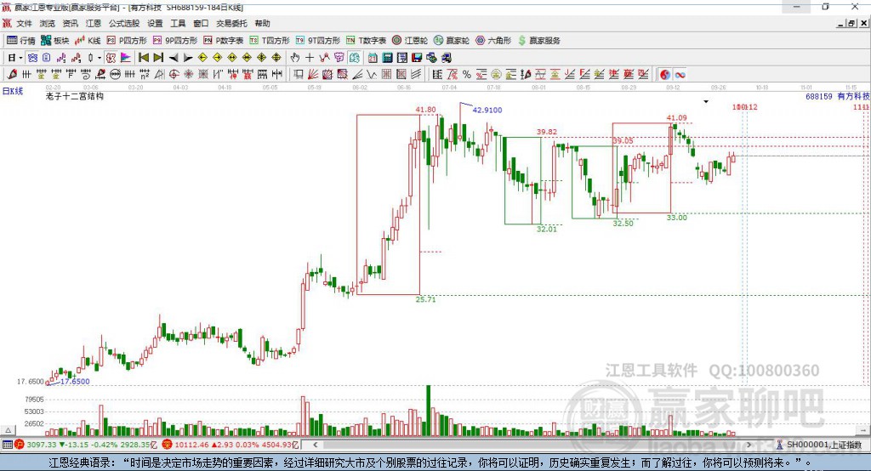Select the circled target angle tool
The image size is (871, 471).
point(174,75)
